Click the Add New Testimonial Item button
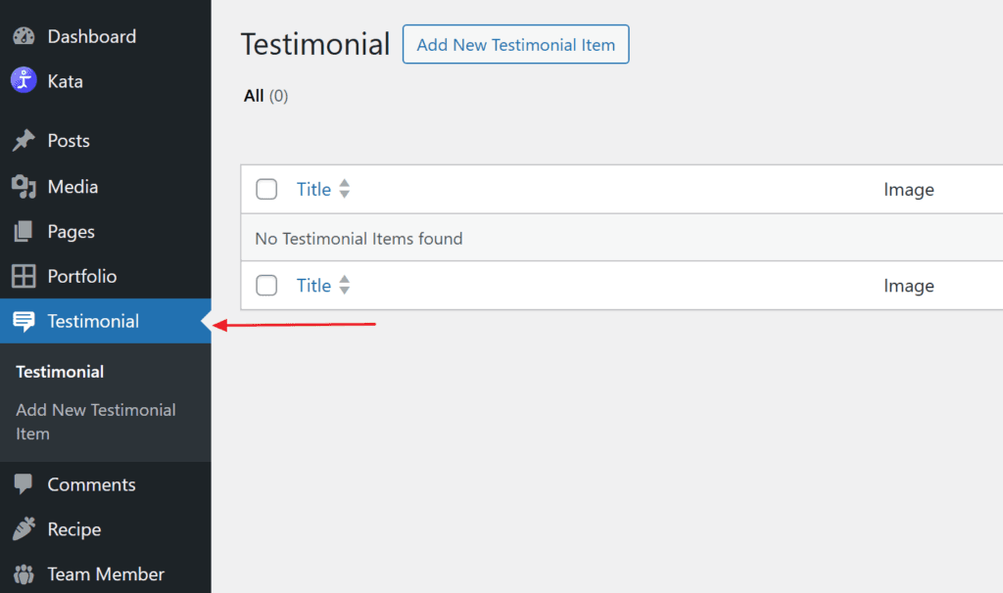The width and height of the screenshot is (1003, 593). tap(515, 44)
